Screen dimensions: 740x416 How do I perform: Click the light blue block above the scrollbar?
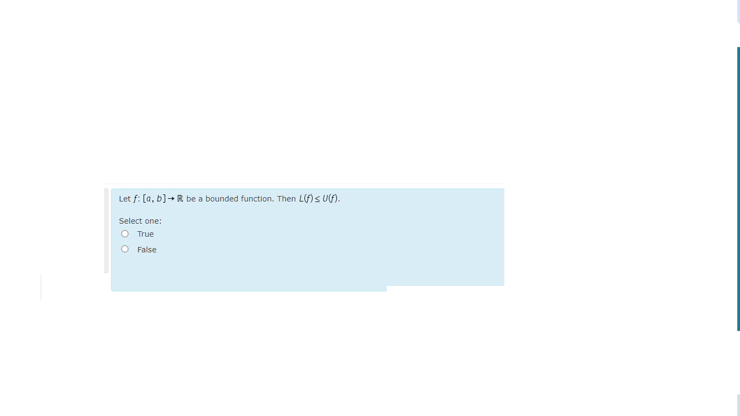738,11
